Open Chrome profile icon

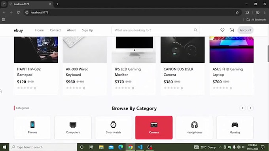258,12
